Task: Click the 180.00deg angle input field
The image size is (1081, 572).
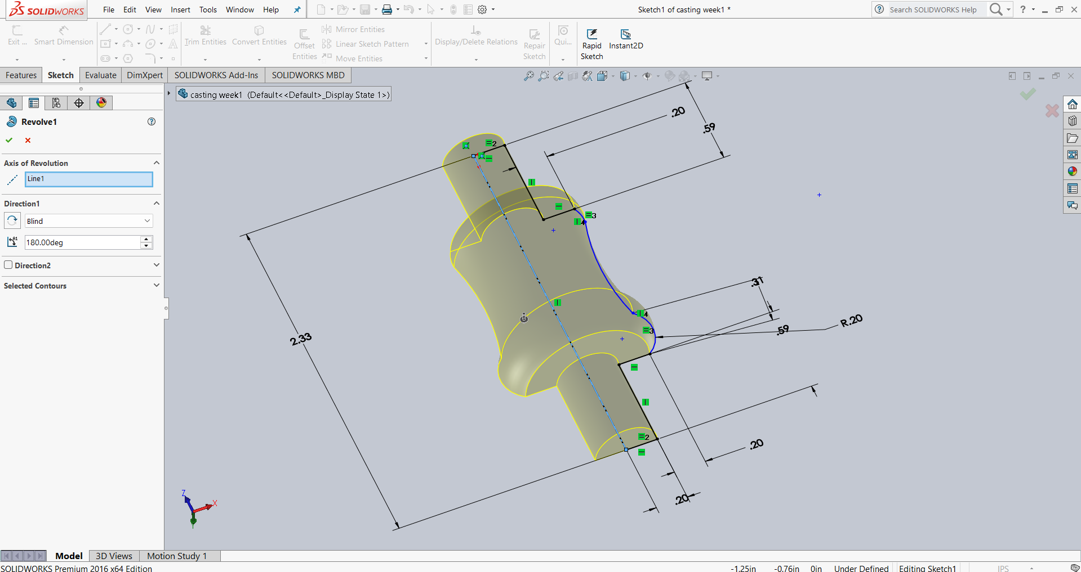Action: 82,242
